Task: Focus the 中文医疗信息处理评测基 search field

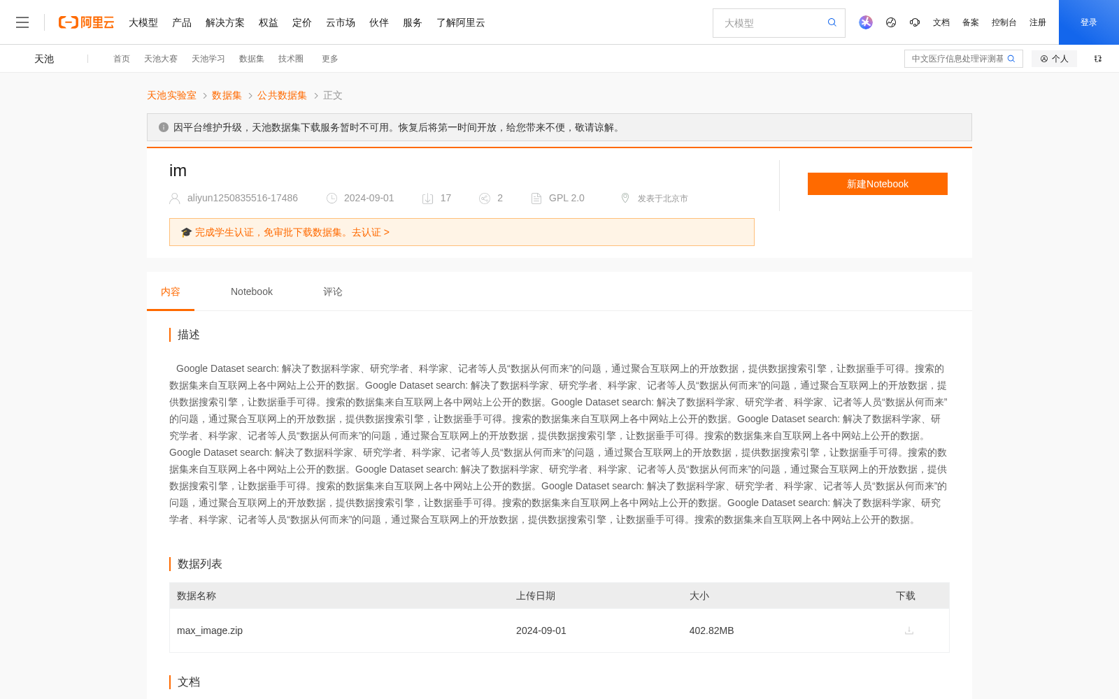Action: click(957, 59)
